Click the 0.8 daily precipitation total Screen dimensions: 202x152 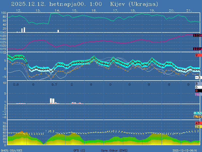16,84
